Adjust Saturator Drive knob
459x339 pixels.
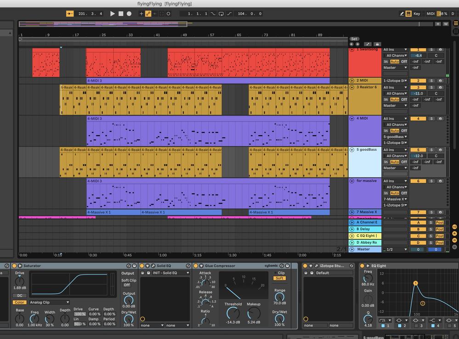tap(20, 282)
